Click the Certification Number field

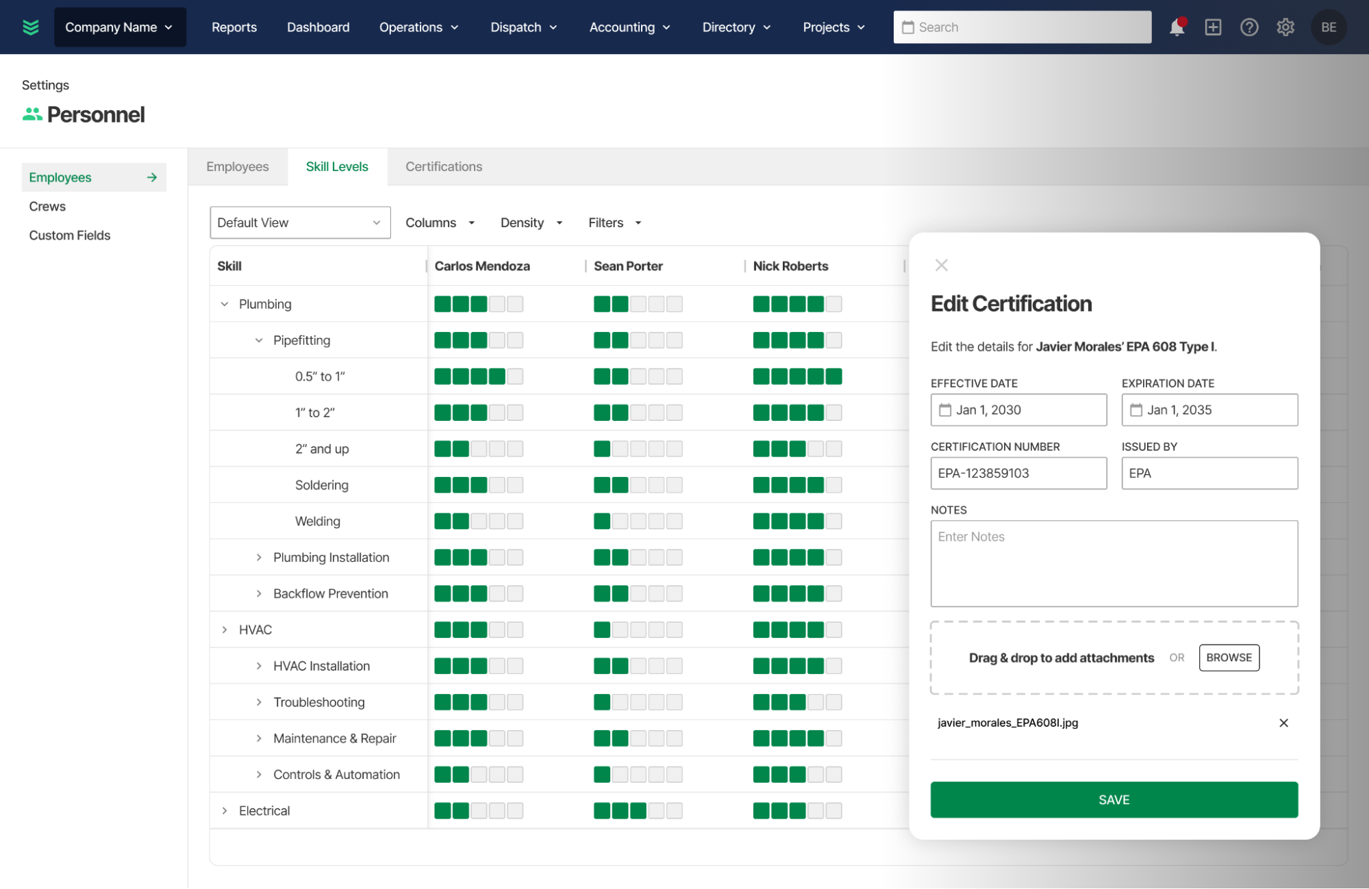[x=1018, y=474]
